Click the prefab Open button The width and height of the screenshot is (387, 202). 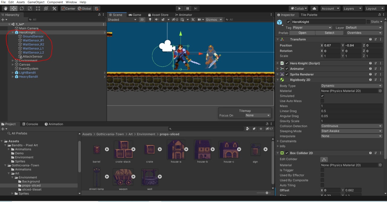302,33
